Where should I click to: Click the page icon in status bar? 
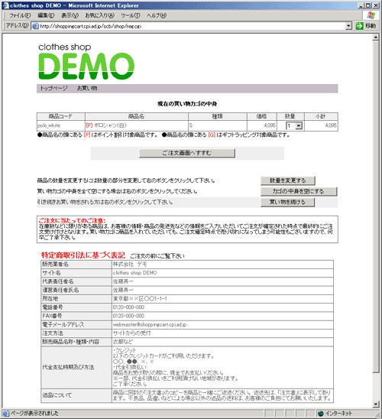[5, 413]
